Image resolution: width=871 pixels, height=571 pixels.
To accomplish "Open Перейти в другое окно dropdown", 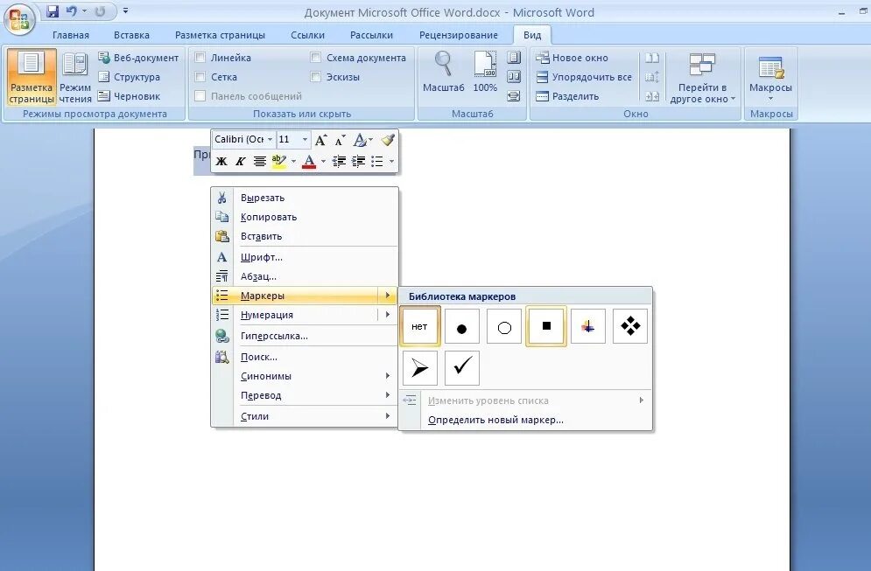I will (702, 78).
